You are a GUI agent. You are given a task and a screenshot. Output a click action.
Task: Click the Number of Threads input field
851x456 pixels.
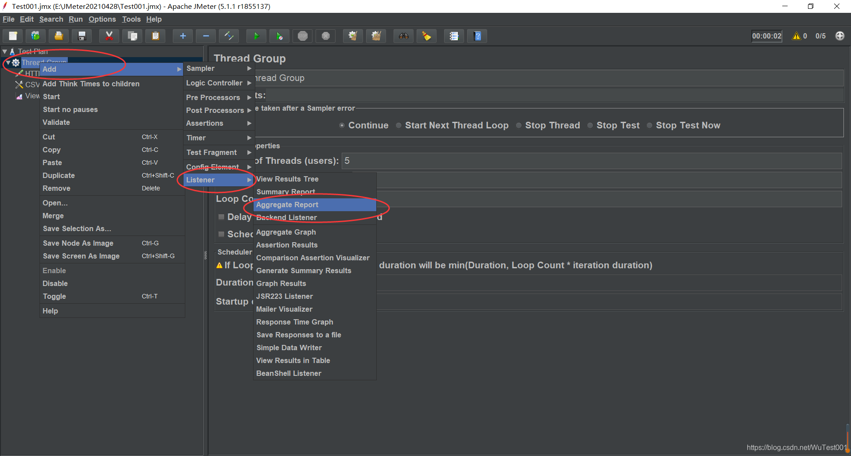coord(591,161)
